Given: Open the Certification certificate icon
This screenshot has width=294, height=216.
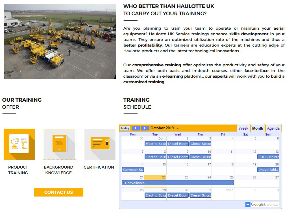Looking at the screenshot, I should (x=100, y=144).
